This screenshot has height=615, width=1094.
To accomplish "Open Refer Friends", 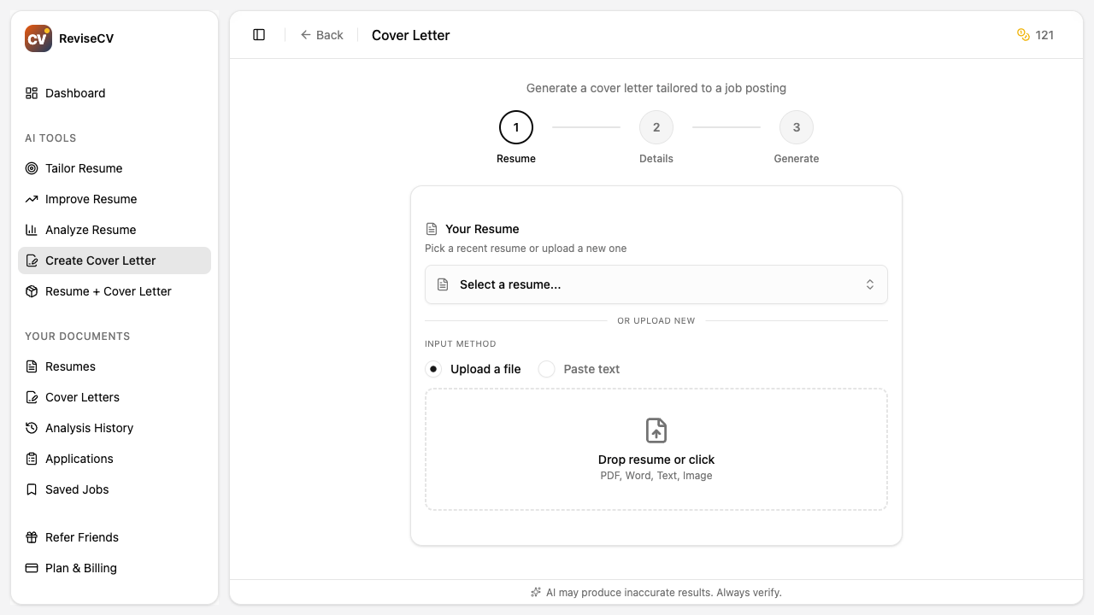I will (81, 537).
